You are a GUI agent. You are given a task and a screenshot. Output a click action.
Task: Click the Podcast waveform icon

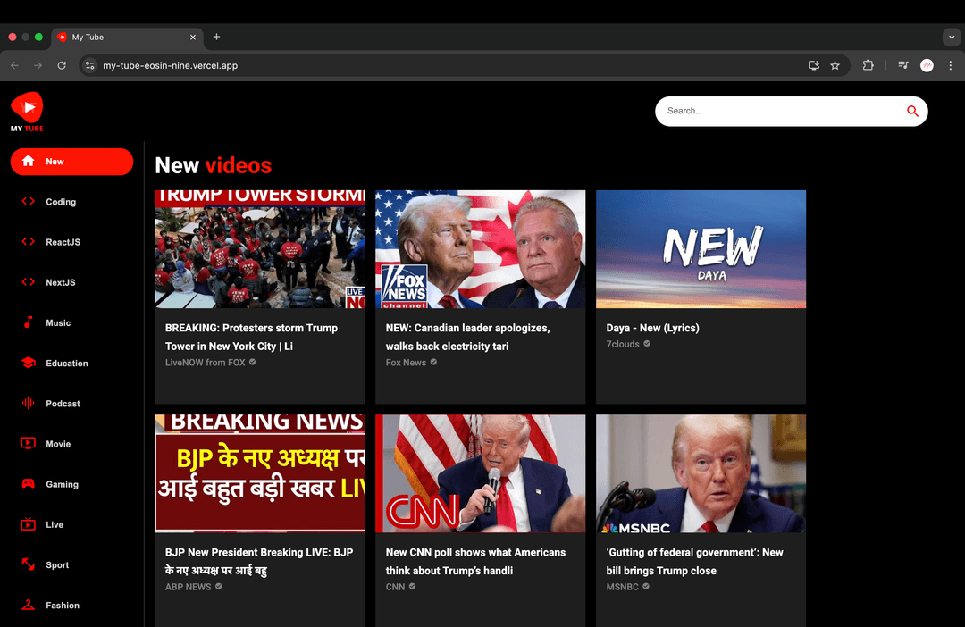[x=29, y=403]
